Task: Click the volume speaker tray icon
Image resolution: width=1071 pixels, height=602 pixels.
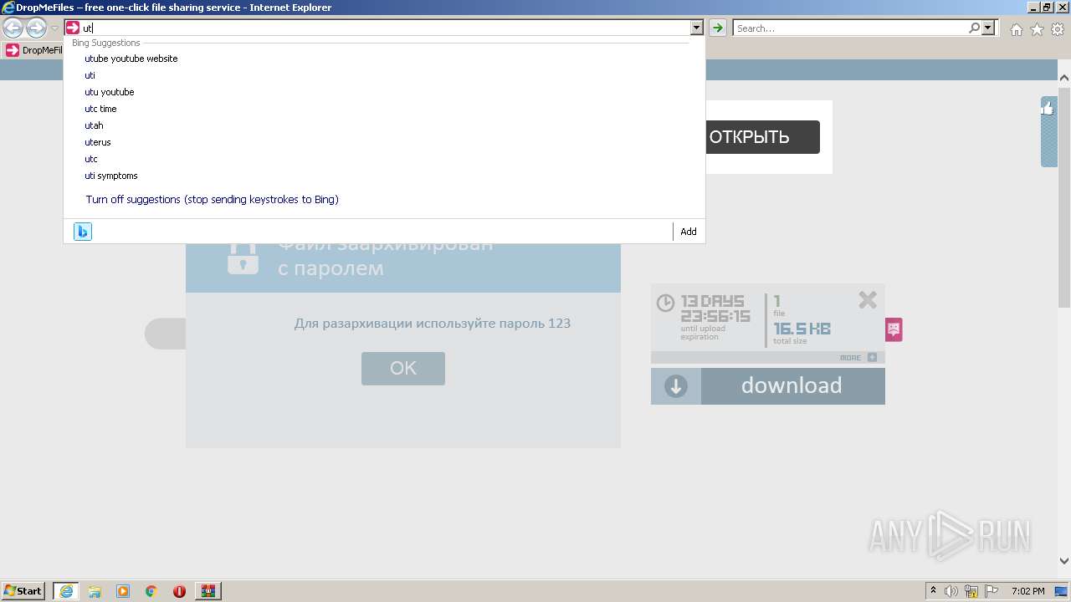Action: pos(951,591)
